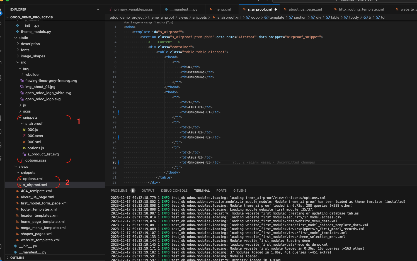Switch to __manifest__.py editor tab

pyautogui.click(x=183, y=9)
